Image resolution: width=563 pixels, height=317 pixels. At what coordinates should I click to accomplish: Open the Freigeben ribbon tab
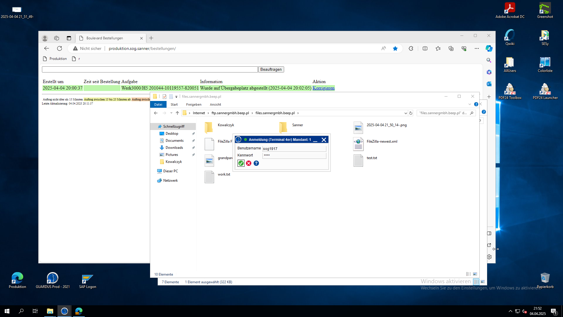click(x=194, y=104)
